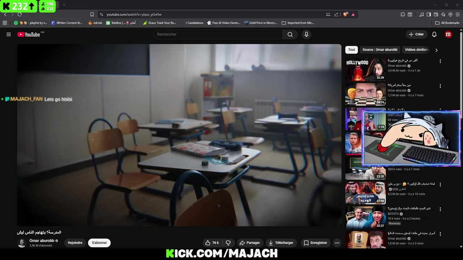Dislike the video with thumbs down
Screen dimensions: 463x260
click(228, 243)
